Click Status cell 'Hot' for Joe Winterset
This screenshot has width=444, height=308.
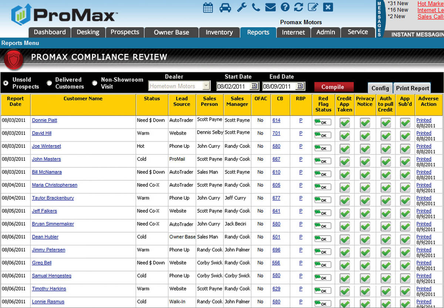tap(141, 146)
